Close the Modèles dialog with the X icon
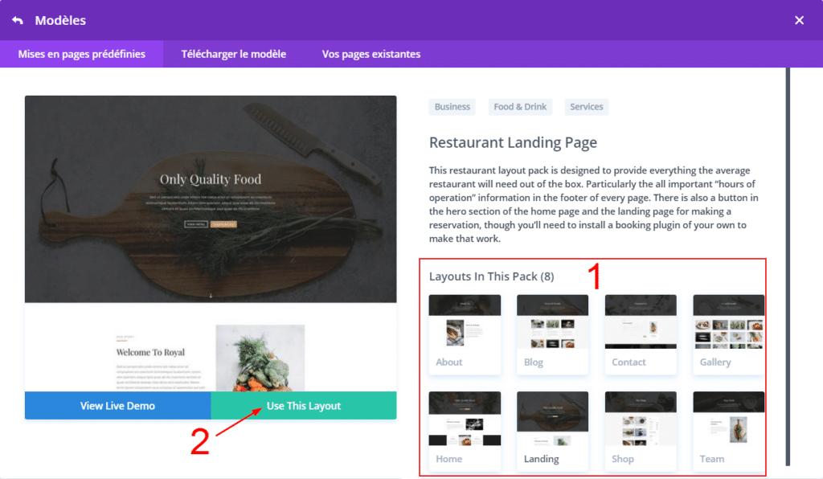The image size is (823, 479). tap(799, 20)
